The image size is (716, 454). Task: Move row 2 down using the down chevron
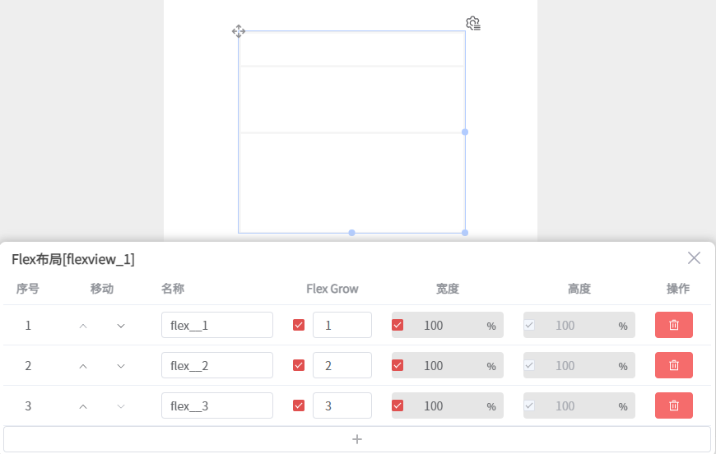point(121,366)
